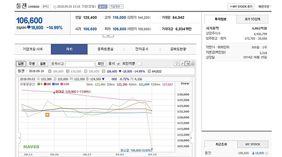Click the green 5-day moving average swatch

point(39,84)
